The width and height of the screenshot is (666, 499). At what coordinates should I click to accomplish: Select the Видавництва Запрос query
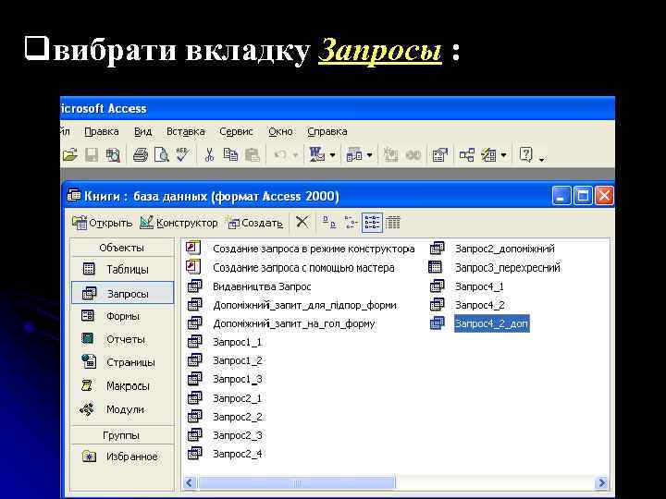(x=249, y=286)
